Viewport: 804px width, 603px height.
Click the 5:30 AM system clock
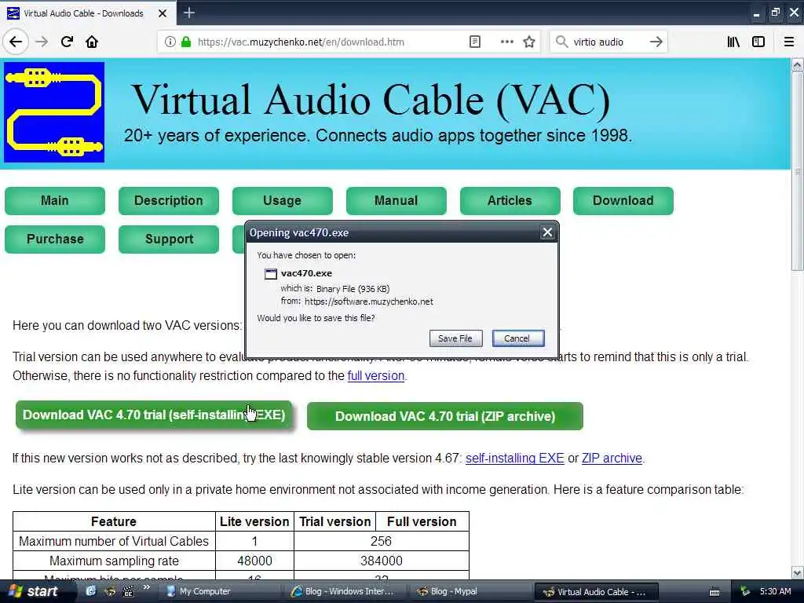pyautogui.click(x=775, y=592)
